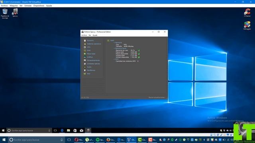Click tray graph icon beside Física disponible
Viewport: 255px width, 143px height.
pyautogui.click(x=139, y=54)
